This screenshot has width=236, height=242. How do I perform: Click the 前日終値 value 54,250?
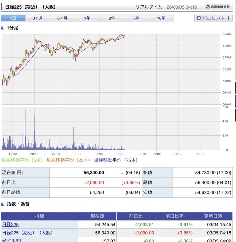[97, 192]
